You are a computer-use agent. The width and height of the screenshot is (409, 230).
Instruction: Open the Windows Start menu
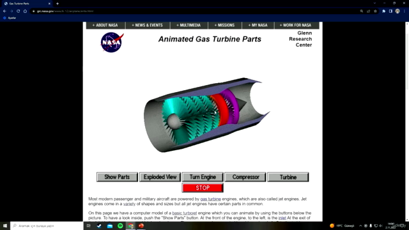pos(5,226)
